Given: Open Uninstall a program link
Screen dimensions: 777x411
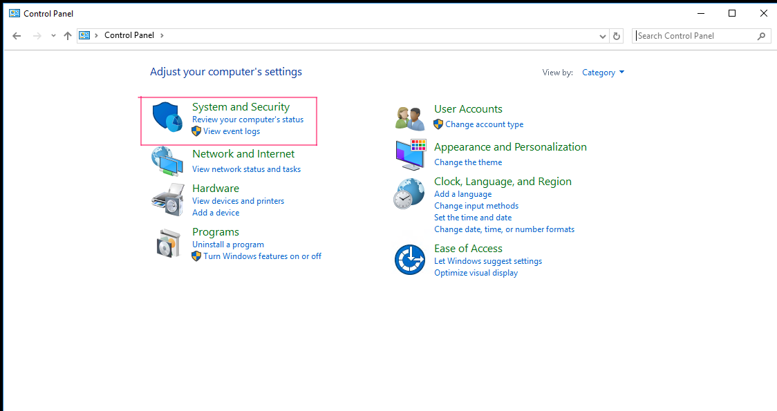Looking at the screenshot, I should click(x=228, y=245).
